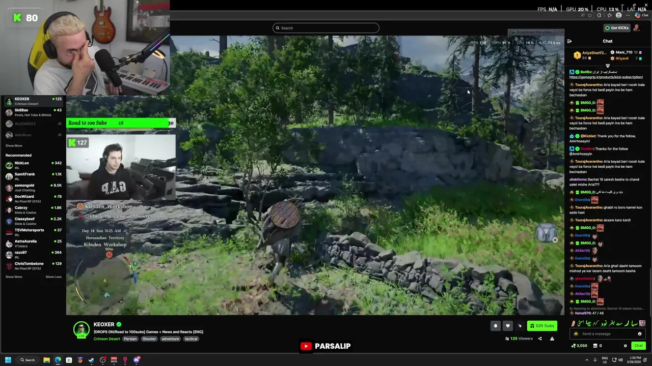Open the user profile avatar menu
This screenshot has width=652, height=366.
pyautogui.click(x=636, y=28)
